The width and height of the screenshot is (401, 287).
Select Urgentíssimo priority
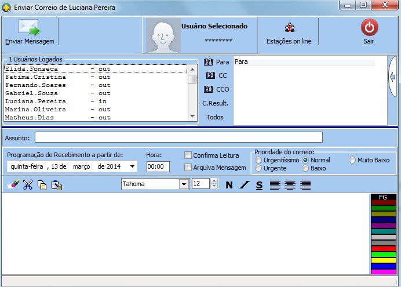coord(258,160)
